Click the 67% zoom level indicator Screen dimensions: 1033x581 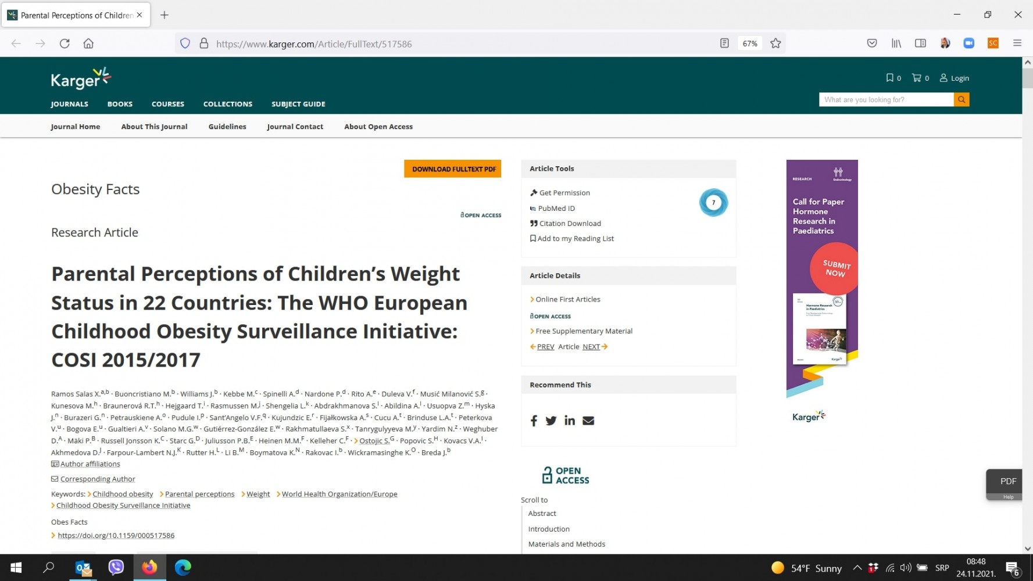(x=750, y=44)
